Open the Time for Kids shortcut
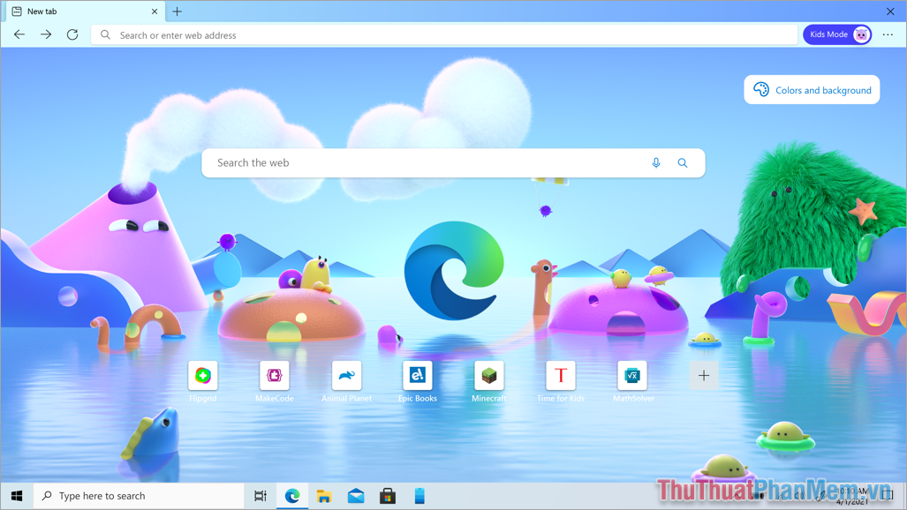Screen dimensions: 907x510 [560, 375]
